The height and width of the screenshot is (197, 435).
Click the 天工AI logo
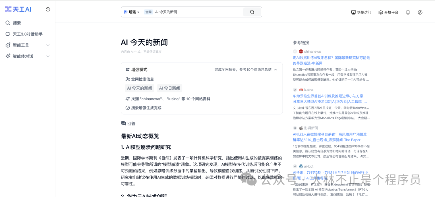[18, 9]
